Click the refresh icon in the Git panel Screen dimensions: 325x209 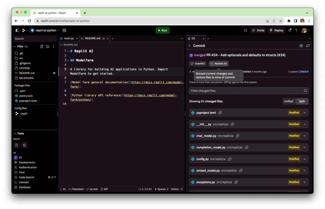(x=308, y=45)
